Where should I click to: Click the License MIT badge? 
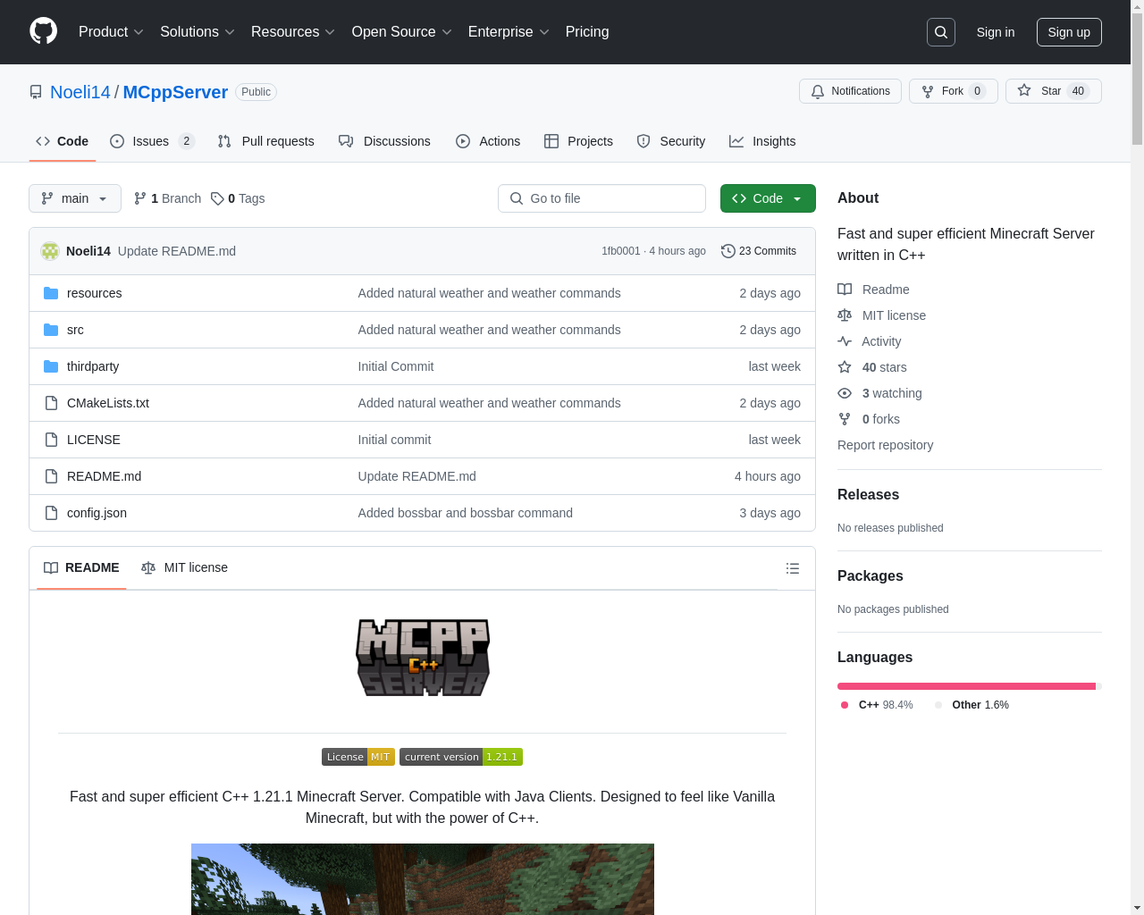(x=357, y=757)
